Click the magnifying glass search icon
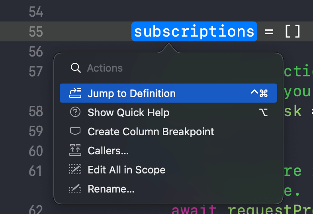This screenshot has width=313, height=214. click(76, 68)
